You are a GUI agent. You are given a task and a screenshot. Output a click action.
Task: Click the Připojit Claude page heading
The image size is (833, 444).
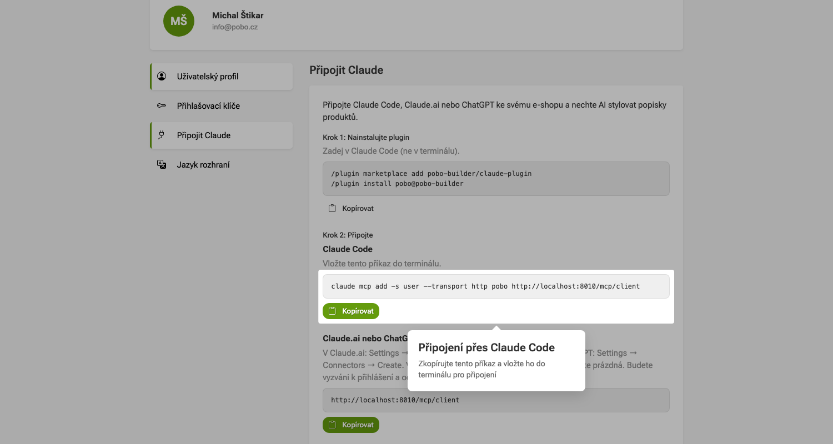pos(347,70)
